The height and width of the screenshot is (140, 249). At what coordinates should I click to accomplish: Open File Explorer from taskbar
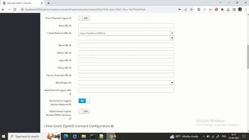(x=84, y=136)
